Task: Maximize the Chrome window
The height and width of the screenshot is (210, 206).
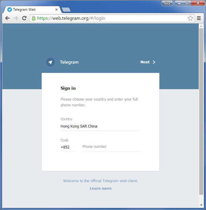Action: 187,3
